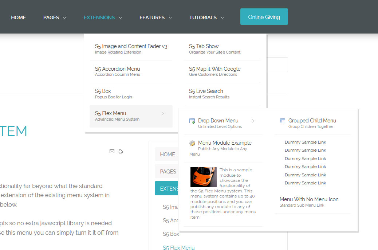Open S5 Tab Show menu entry
This screenshot has width=378, height=250.
point(204,47)
